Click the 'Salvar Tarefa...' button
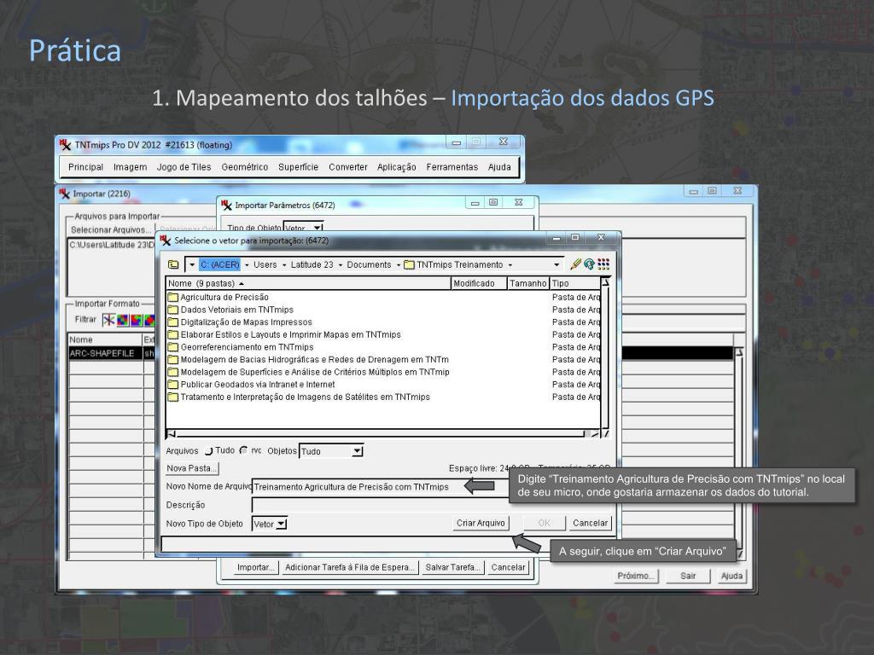The width and height of the screenshot is (874, 655). [x=452, y=567]
